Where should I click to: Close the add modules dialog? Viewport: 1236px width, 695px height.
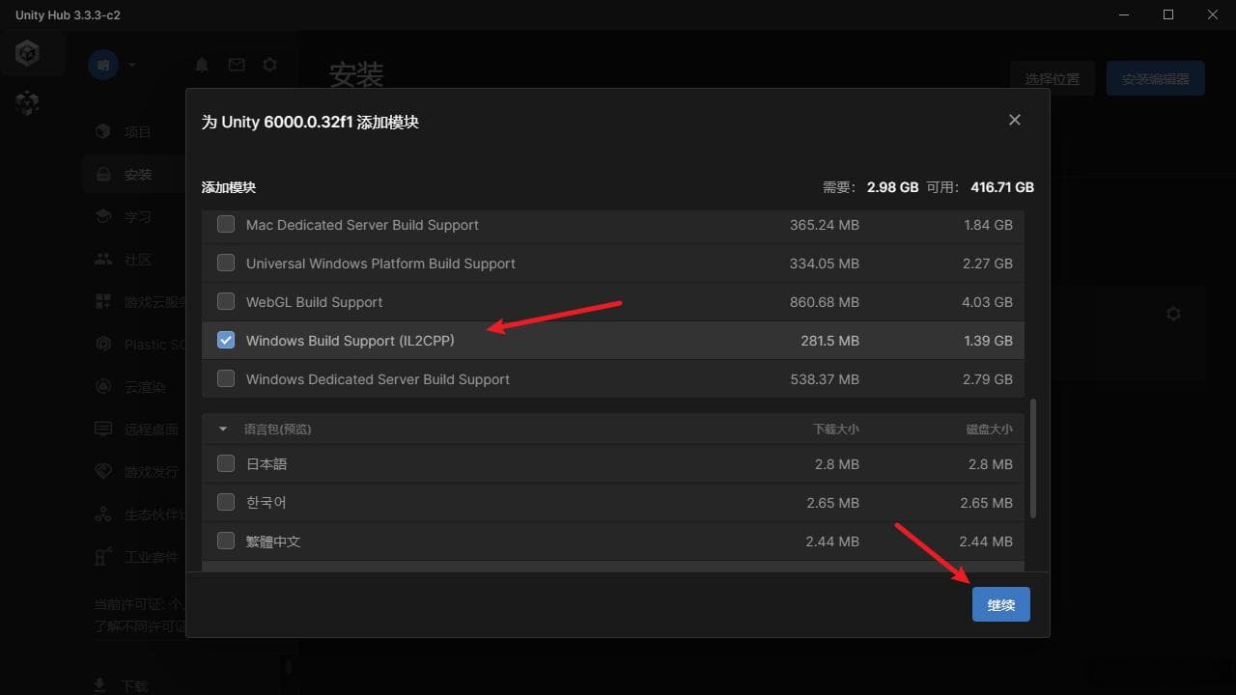[x=1014, y=120]
